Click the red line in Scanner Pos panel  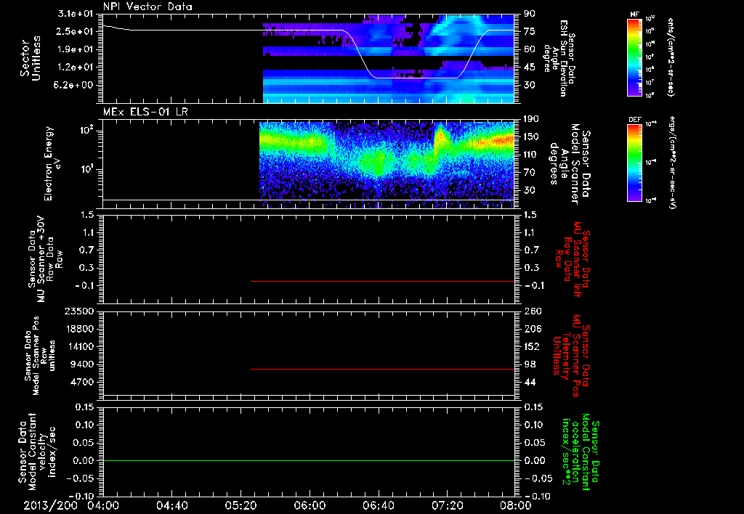[x=382, y=369]
